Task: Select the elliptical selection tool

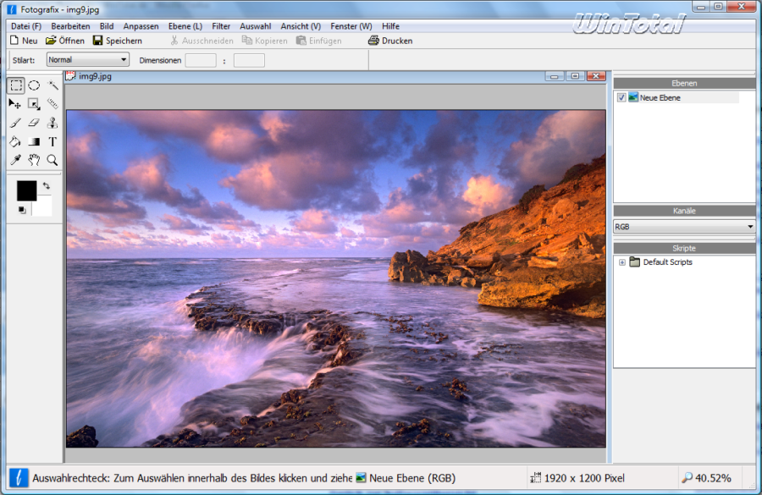Action: point(34,85)
